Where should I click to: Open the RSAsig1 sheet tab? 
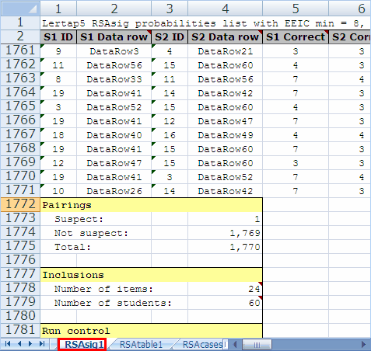(82, 345)
